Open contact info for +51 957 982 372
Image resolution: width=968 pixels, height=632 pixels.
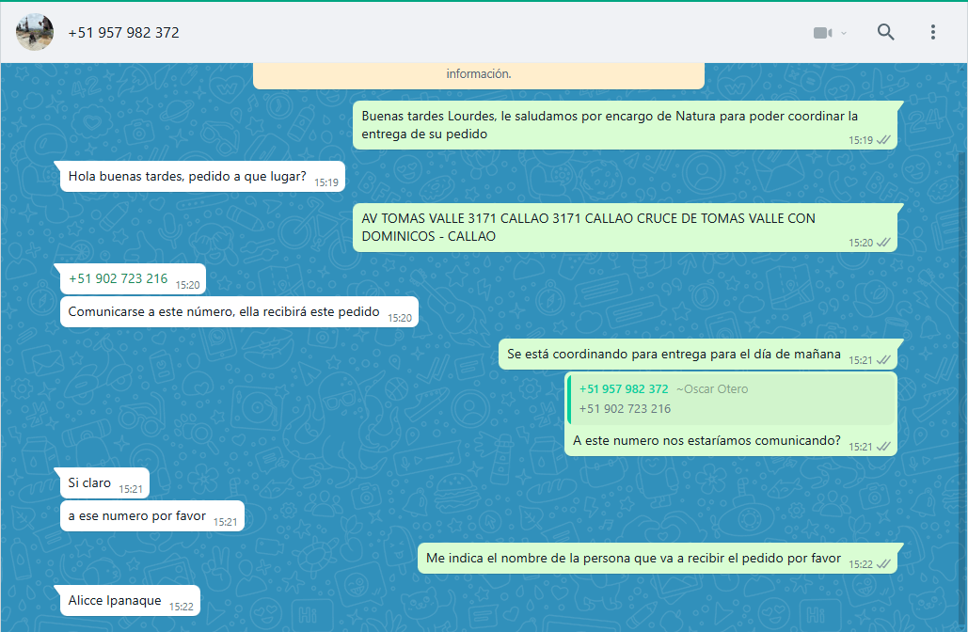[123, 33]
